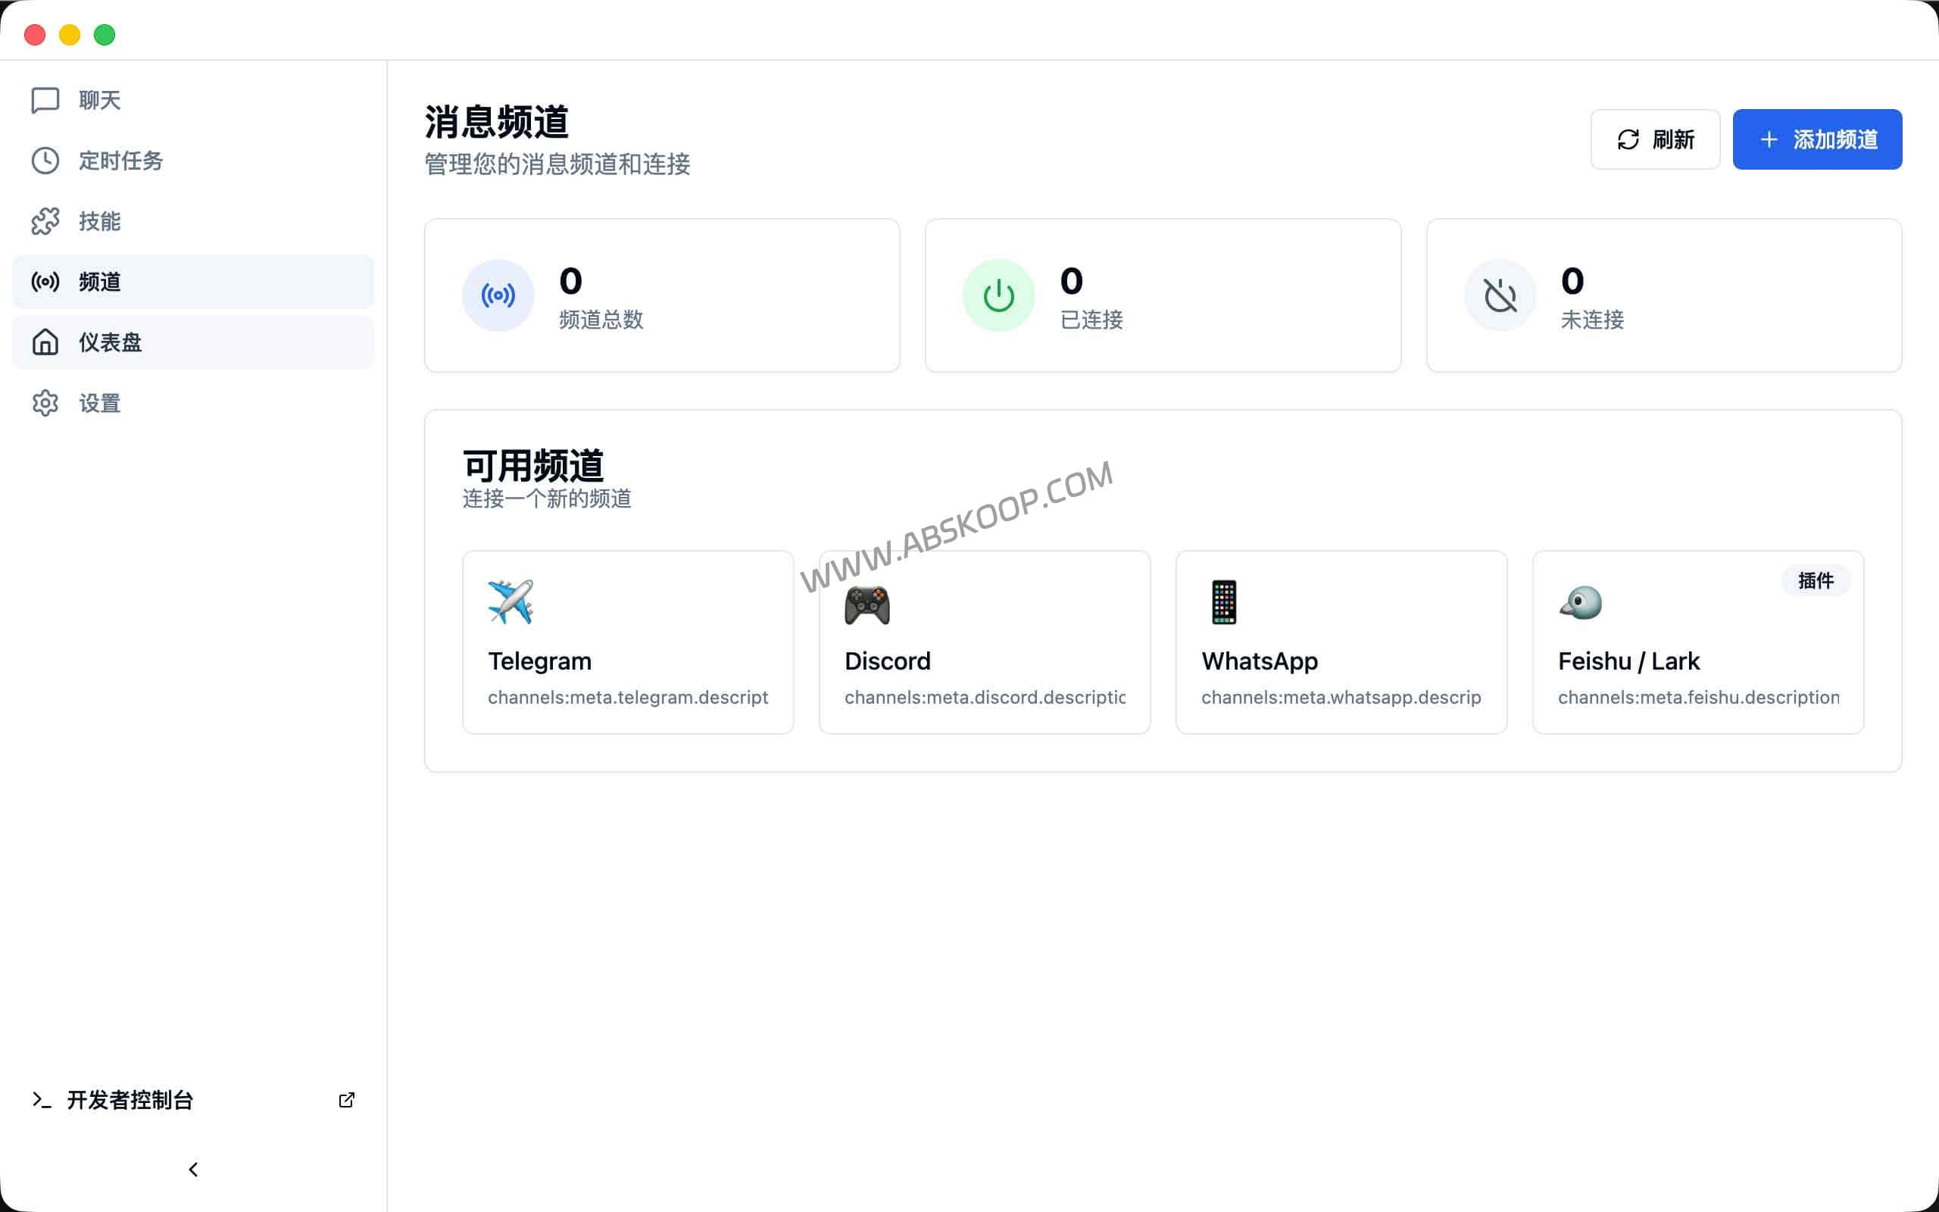This screenshot has width=1939, height=1212.
Task: Open 开发者控制台 at the sidebar bottom
Action: [x=130, y=1100]
